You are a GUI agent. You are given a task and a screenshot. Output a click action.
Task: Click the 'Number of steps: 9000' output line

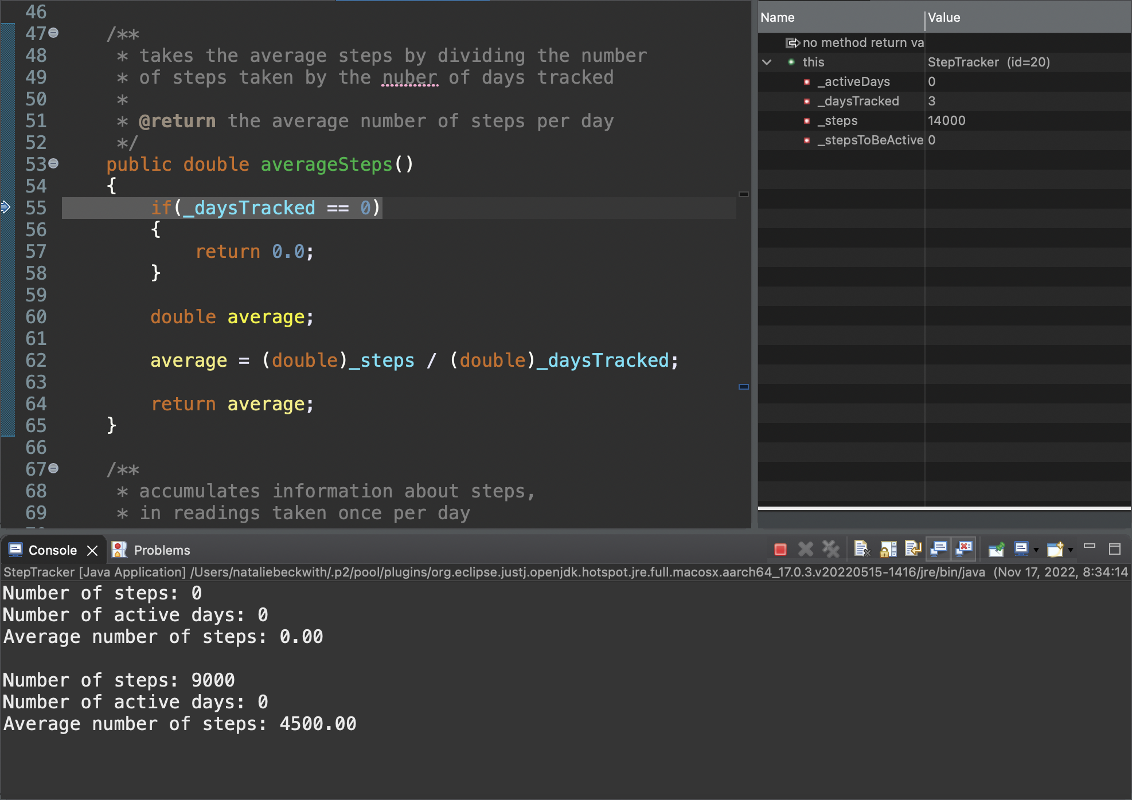coord(119,680)
